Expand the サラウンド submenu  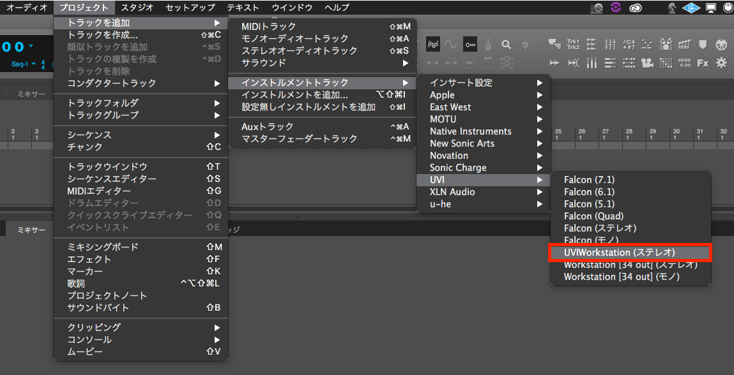tap(322, 62)
